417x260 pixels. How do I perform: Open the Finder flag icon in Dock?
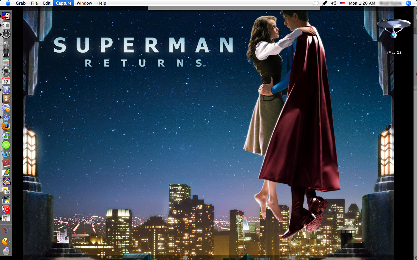click(x=6, y=16)
